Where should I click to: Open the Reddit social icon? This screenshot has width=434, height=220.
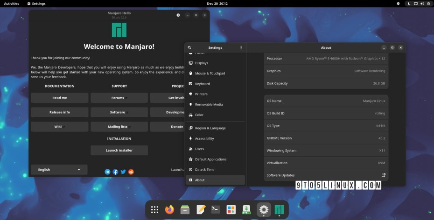(131, 172)
